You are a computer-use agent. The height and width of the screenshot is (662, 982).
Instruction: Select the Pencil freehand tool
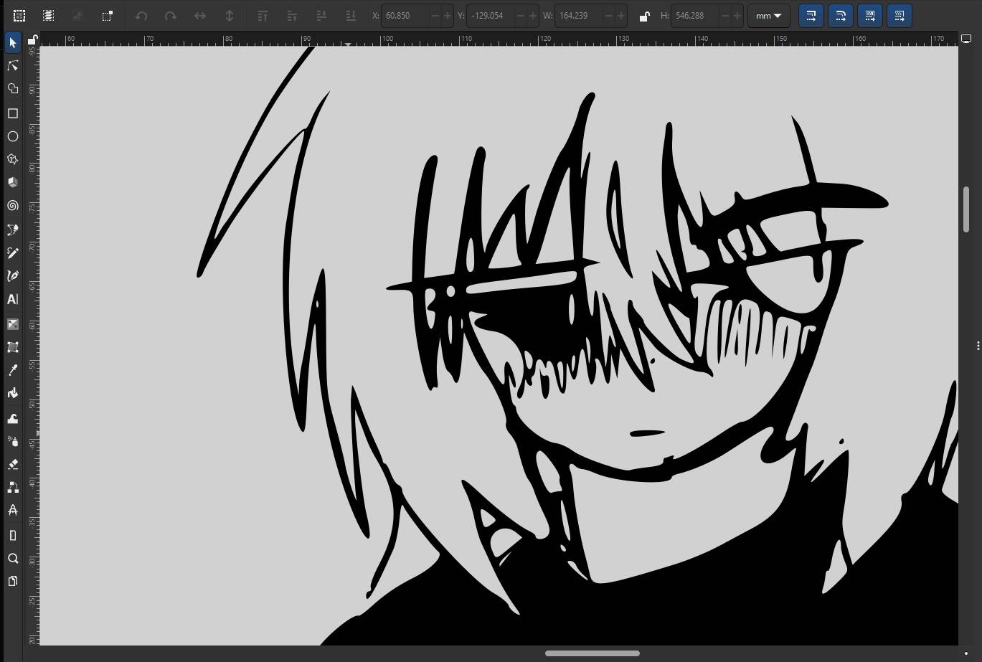[13, 252]
